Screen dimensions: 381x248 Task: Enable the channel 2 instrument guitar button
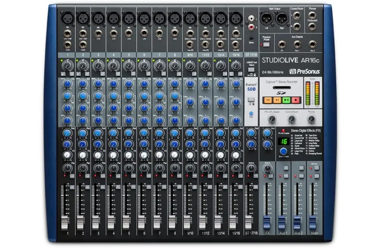click(78, 74)
